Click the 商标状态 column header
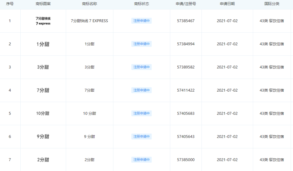The image size is (293, 171). [x=142, y=4]
